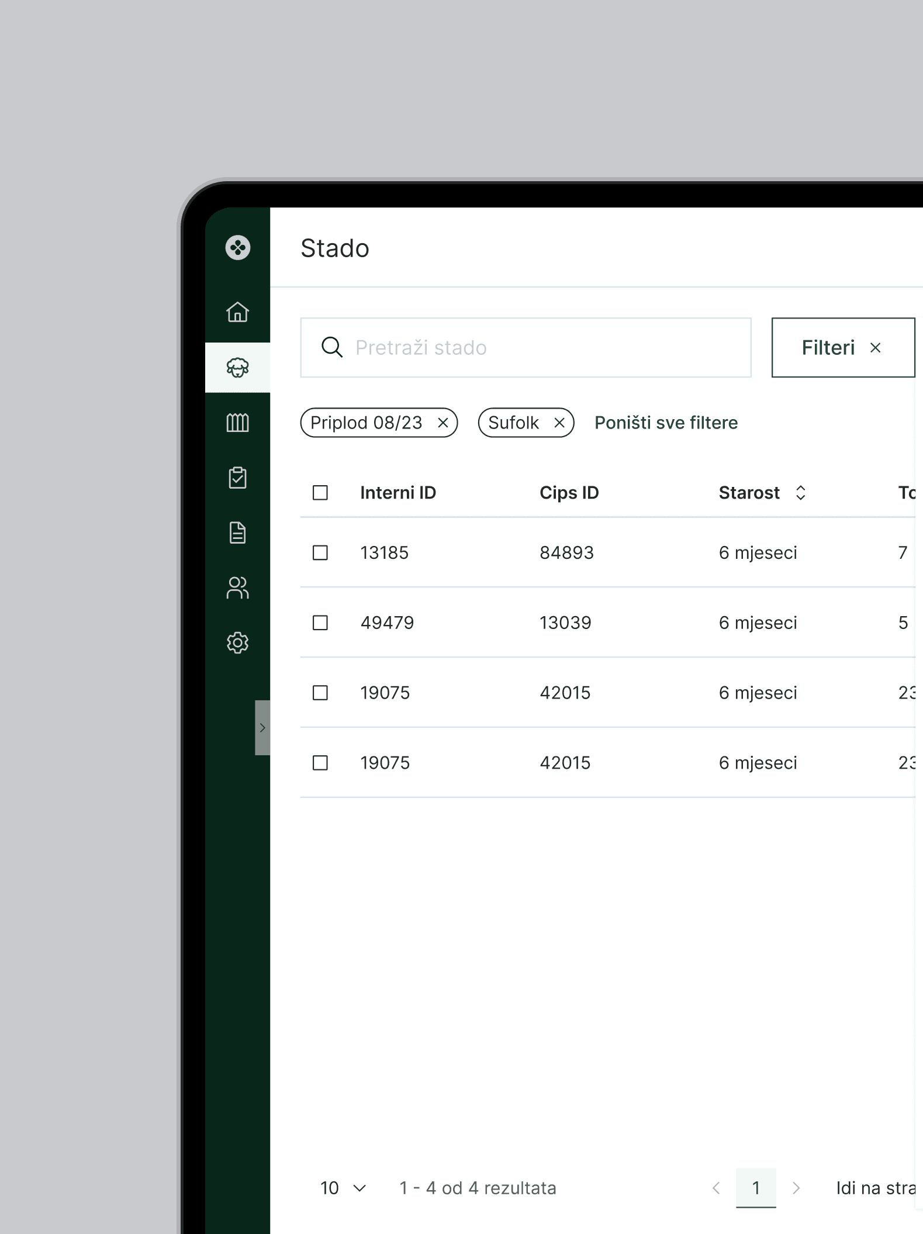The width and height of the screenshot is (923, 1234).
Task: Open the fence pens sidebar icon
Action: click(x=237, y=422)
